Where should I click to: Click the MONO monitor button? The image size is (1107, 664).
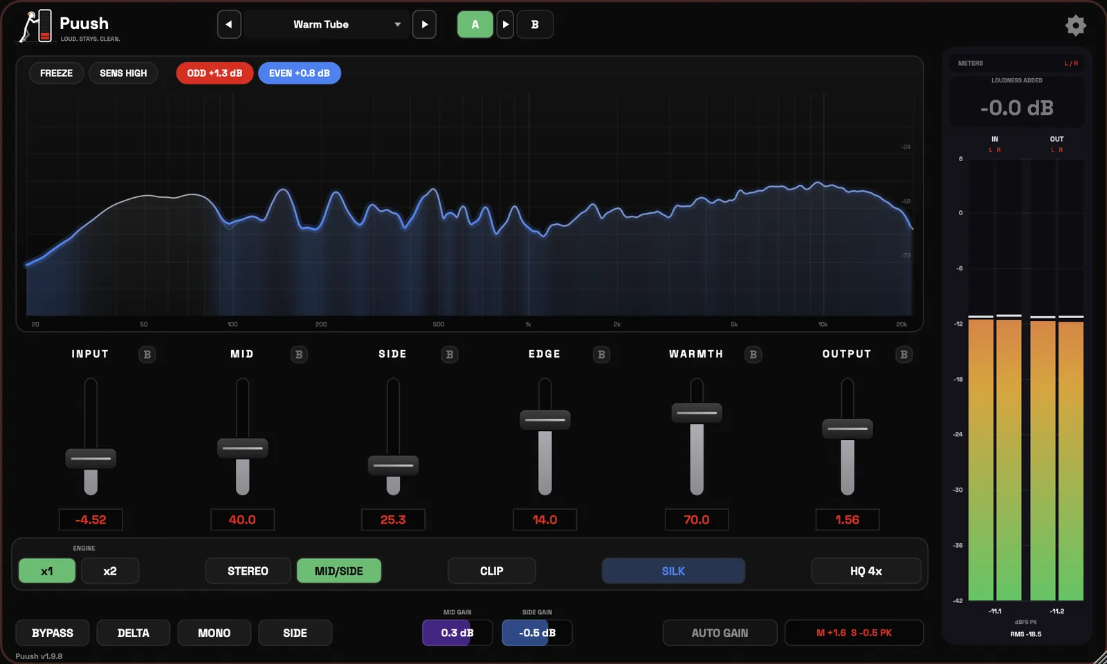click(214, 633)
